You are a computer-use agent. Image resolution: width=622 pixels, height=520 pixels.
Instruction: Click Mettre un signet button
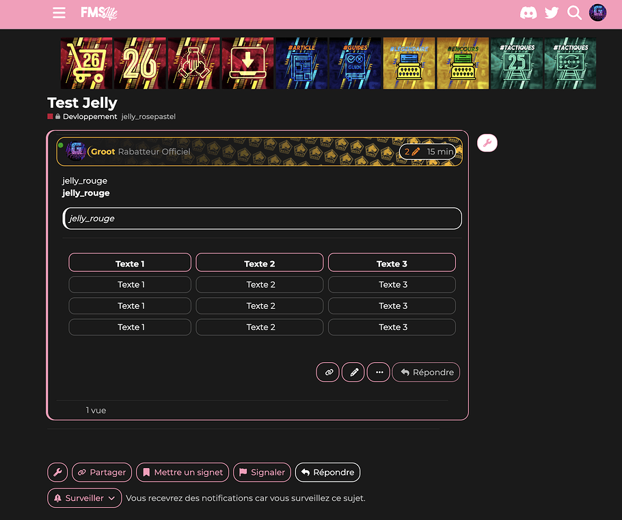[182, 472]
